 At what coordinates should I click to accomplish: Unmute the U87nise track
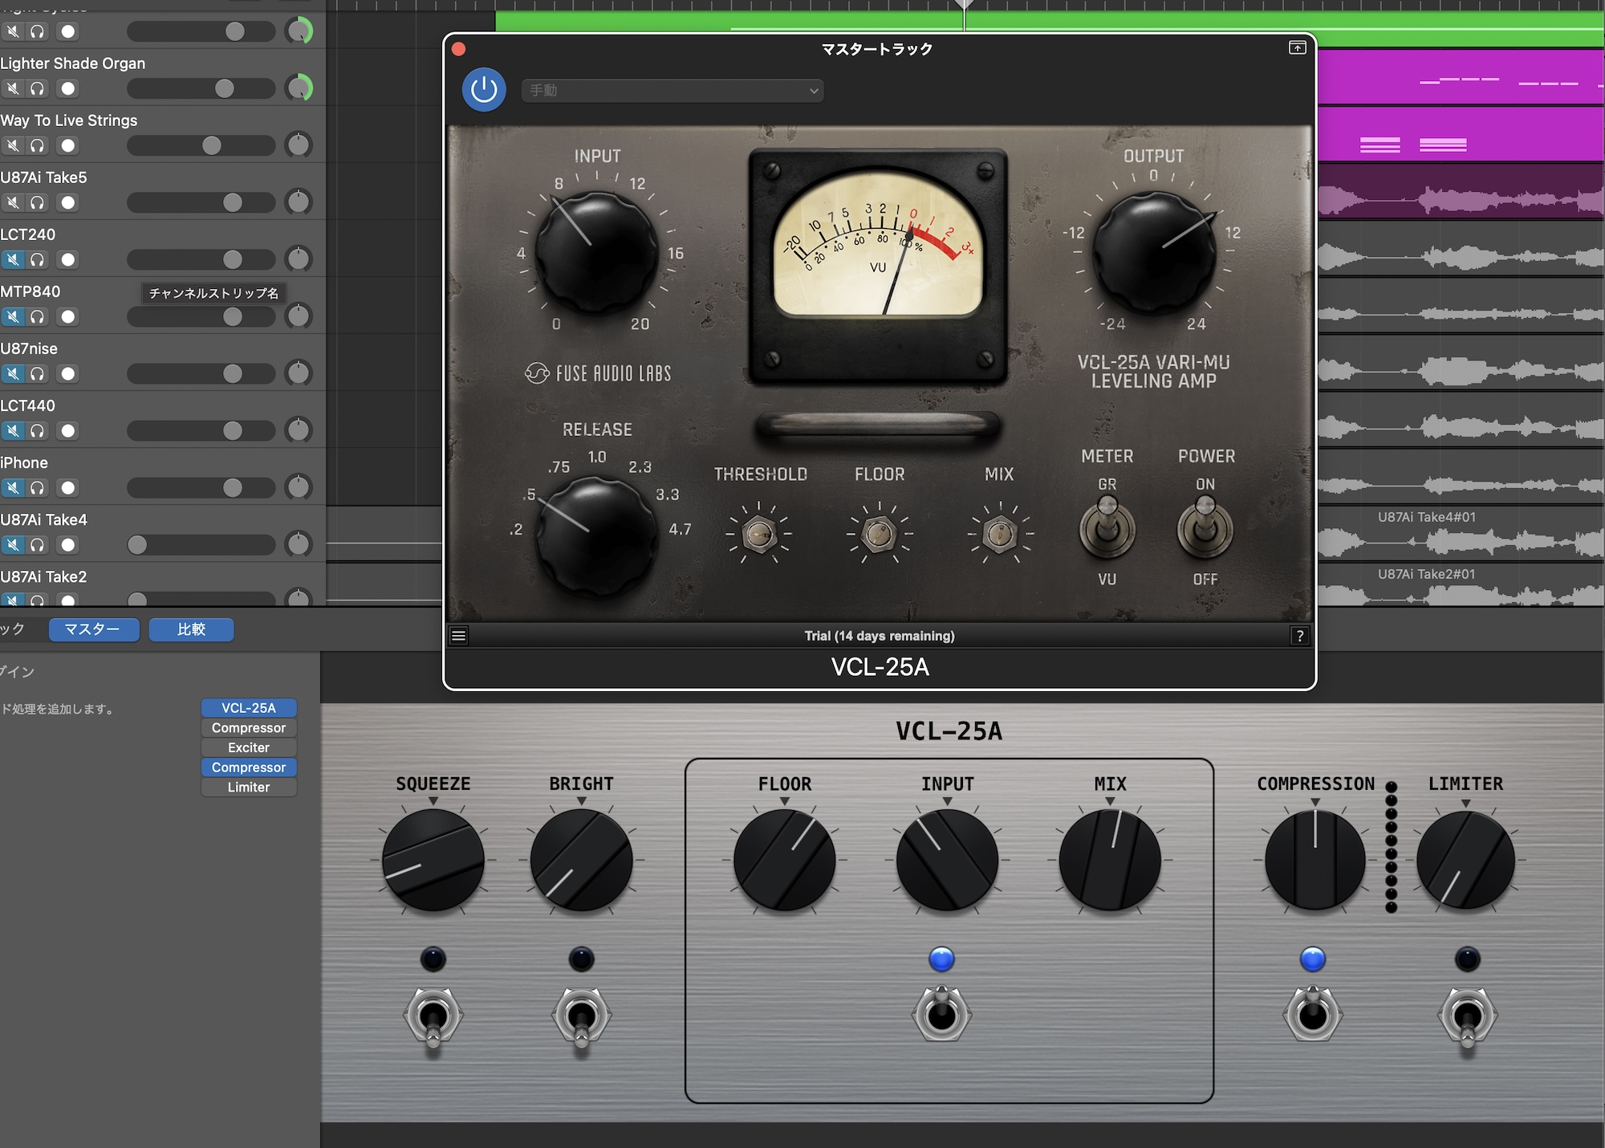(13, 374)
